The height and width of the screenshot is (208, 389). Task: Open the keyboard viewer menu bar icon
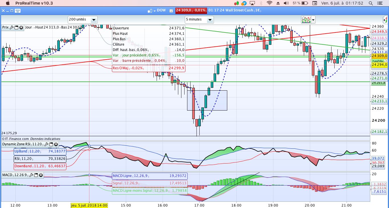pyautogui.click(x=315, y=3)
